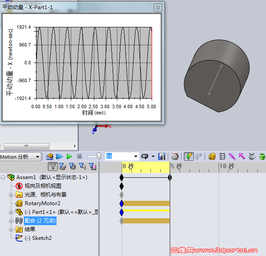The height and width of the screenshot is (256, 266).
Task: Toggle the Filter Selected cursor button
Action: point(83,166)
